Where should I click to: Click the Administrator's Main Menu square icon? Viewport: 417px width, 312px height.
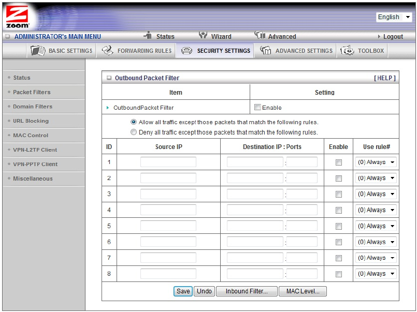click(x=8, y=36)
